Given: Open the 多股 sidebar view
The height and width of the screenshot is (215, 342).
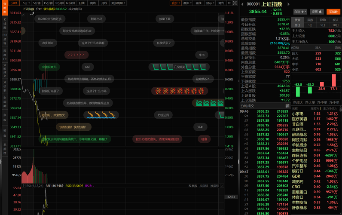Looking at the screenshot, I should click(x=5, y=117).
